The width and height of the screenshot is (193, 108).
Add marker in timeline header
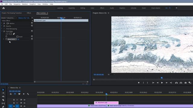click(24, 94)
